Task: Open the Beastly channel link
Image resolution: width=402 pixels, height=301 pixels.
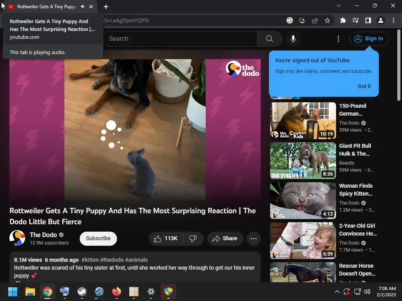Action: click(x=347, y=163)
